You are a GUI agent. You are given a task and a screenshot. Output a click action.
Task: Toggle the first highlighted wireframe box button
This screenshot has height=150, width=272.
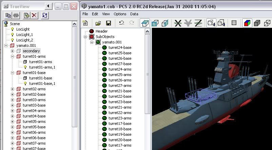coord(145,23)
